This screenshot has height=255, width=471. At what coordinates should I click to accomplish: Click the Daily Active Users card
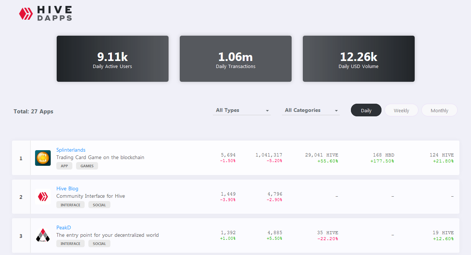113,59
